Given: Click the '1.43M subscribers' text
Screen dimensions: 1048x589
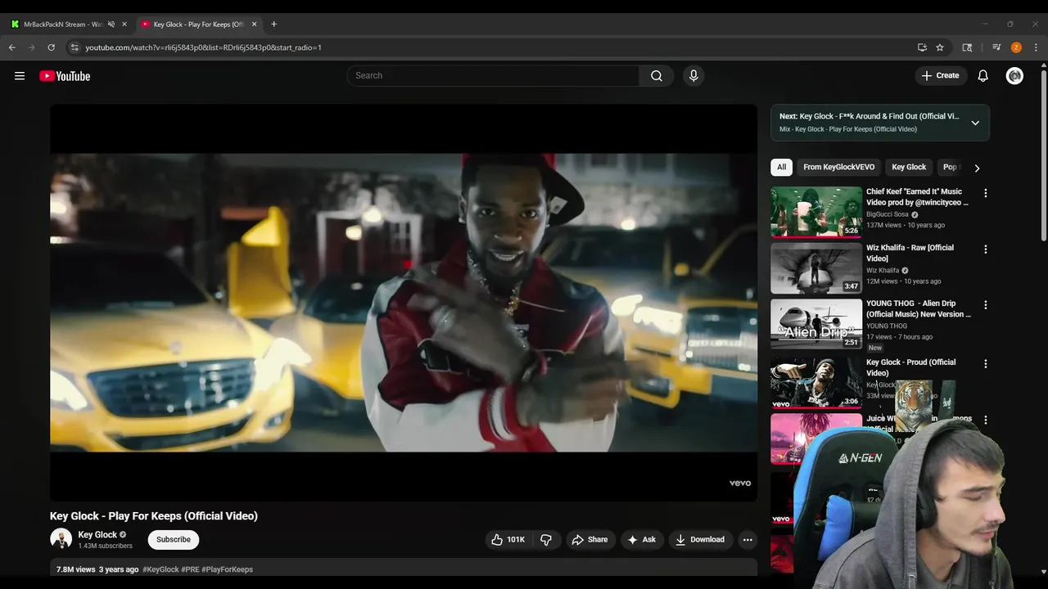Looking at the screenshot, I should click(x=105, y=546).
